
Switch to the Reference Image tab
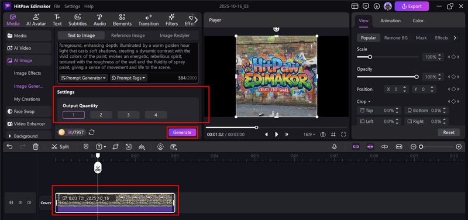pyautogui.click(x=128, y=35)
